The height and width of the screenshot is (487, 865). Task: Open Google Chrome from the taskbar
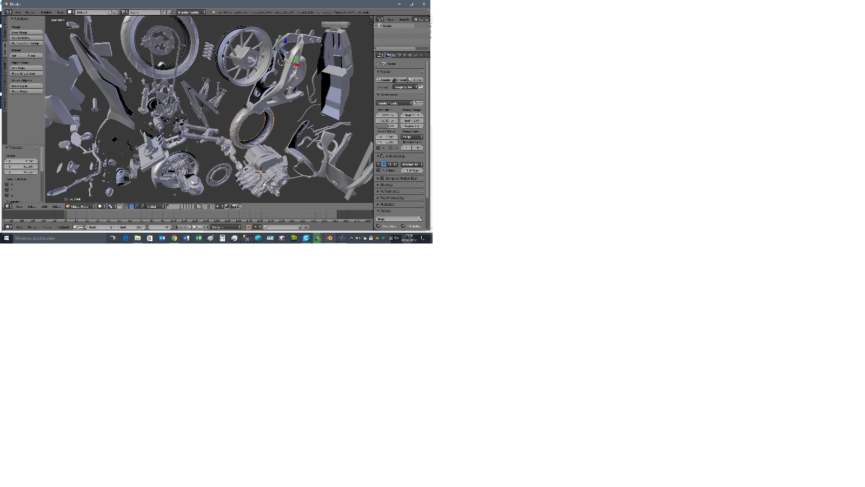coord(174,238)
